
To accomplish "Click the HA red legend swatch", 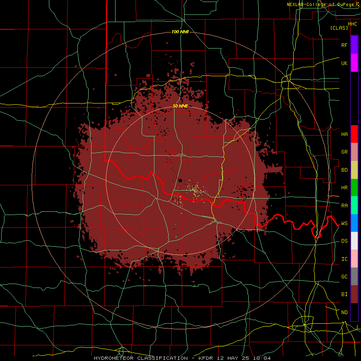I will pos(354,134).
